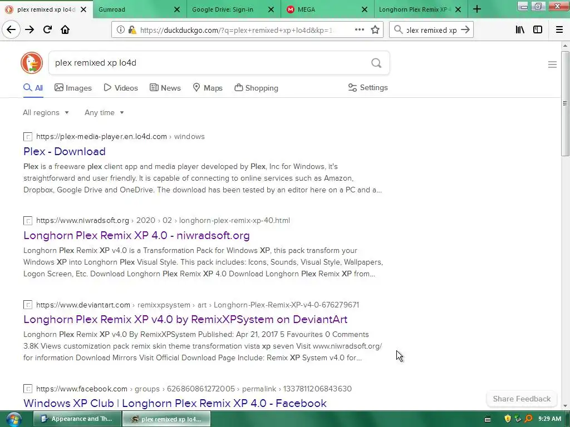570x427 pixels.
Task: Select the Videos search category
Action: [x=121, y=88]
